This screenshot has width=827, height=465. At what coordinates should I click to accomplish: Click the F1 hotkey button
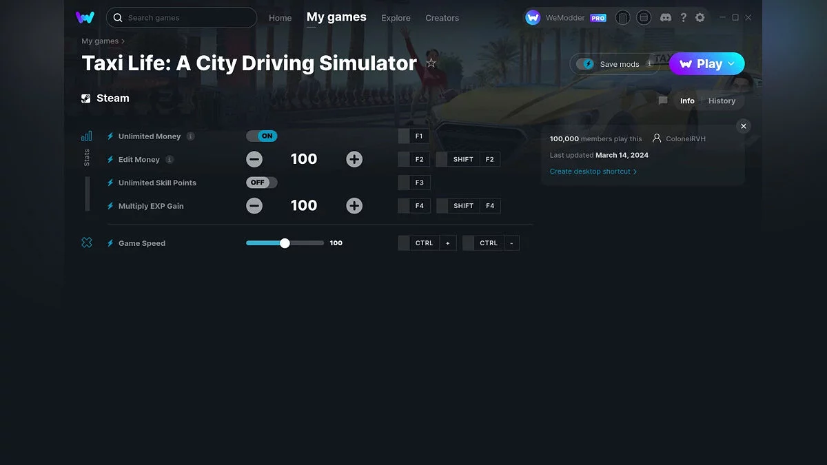coord(419,136)
